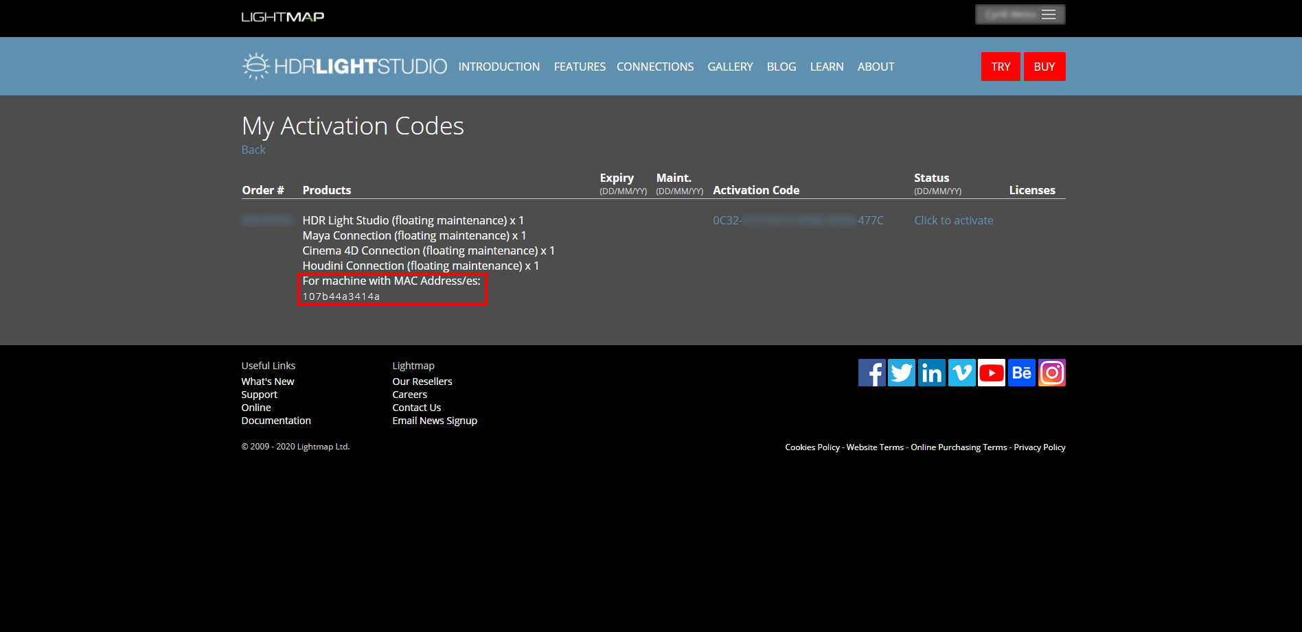Open the Gallery menu item

(730, 67)
